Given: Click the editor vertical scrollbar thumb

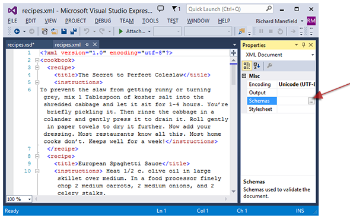Looking at the screenshot, I should pos(234,75).
